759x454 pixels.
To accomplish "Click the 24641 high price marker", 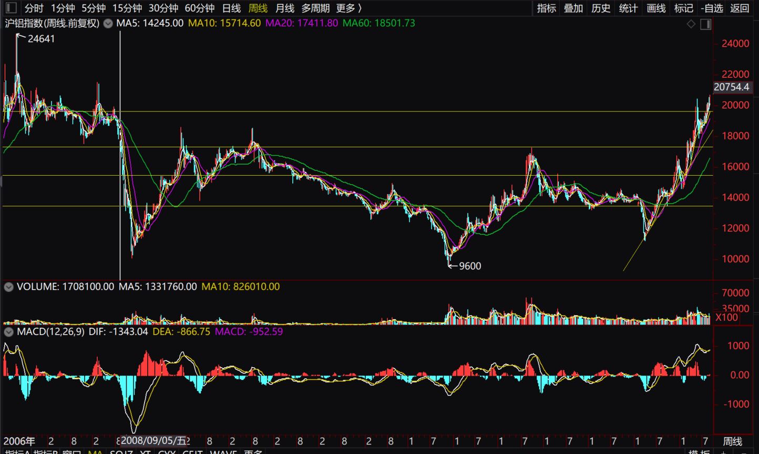I will pos(41,39).
